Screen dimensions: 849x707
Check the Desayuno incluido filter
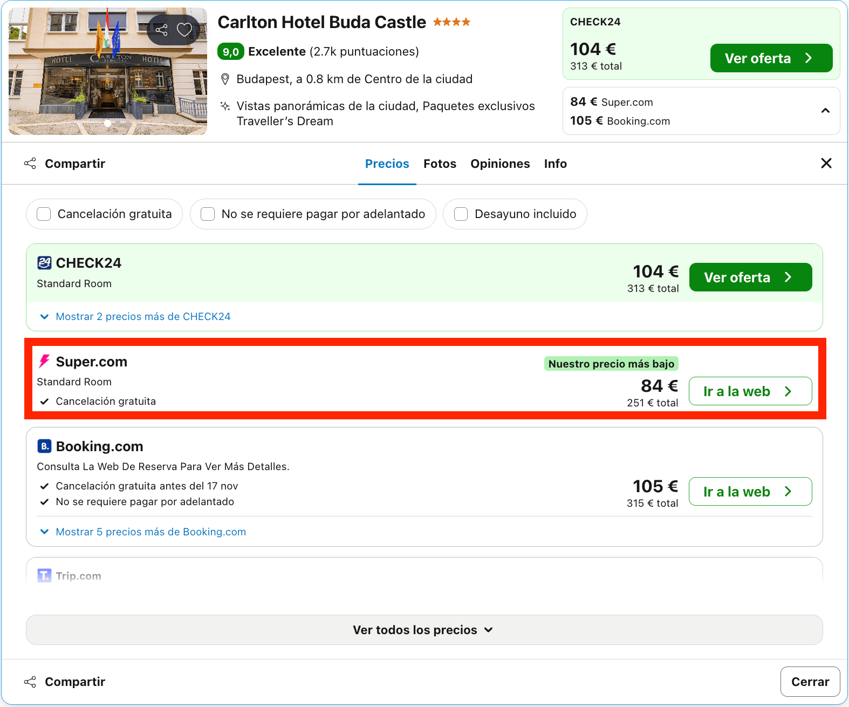(461, 214)
